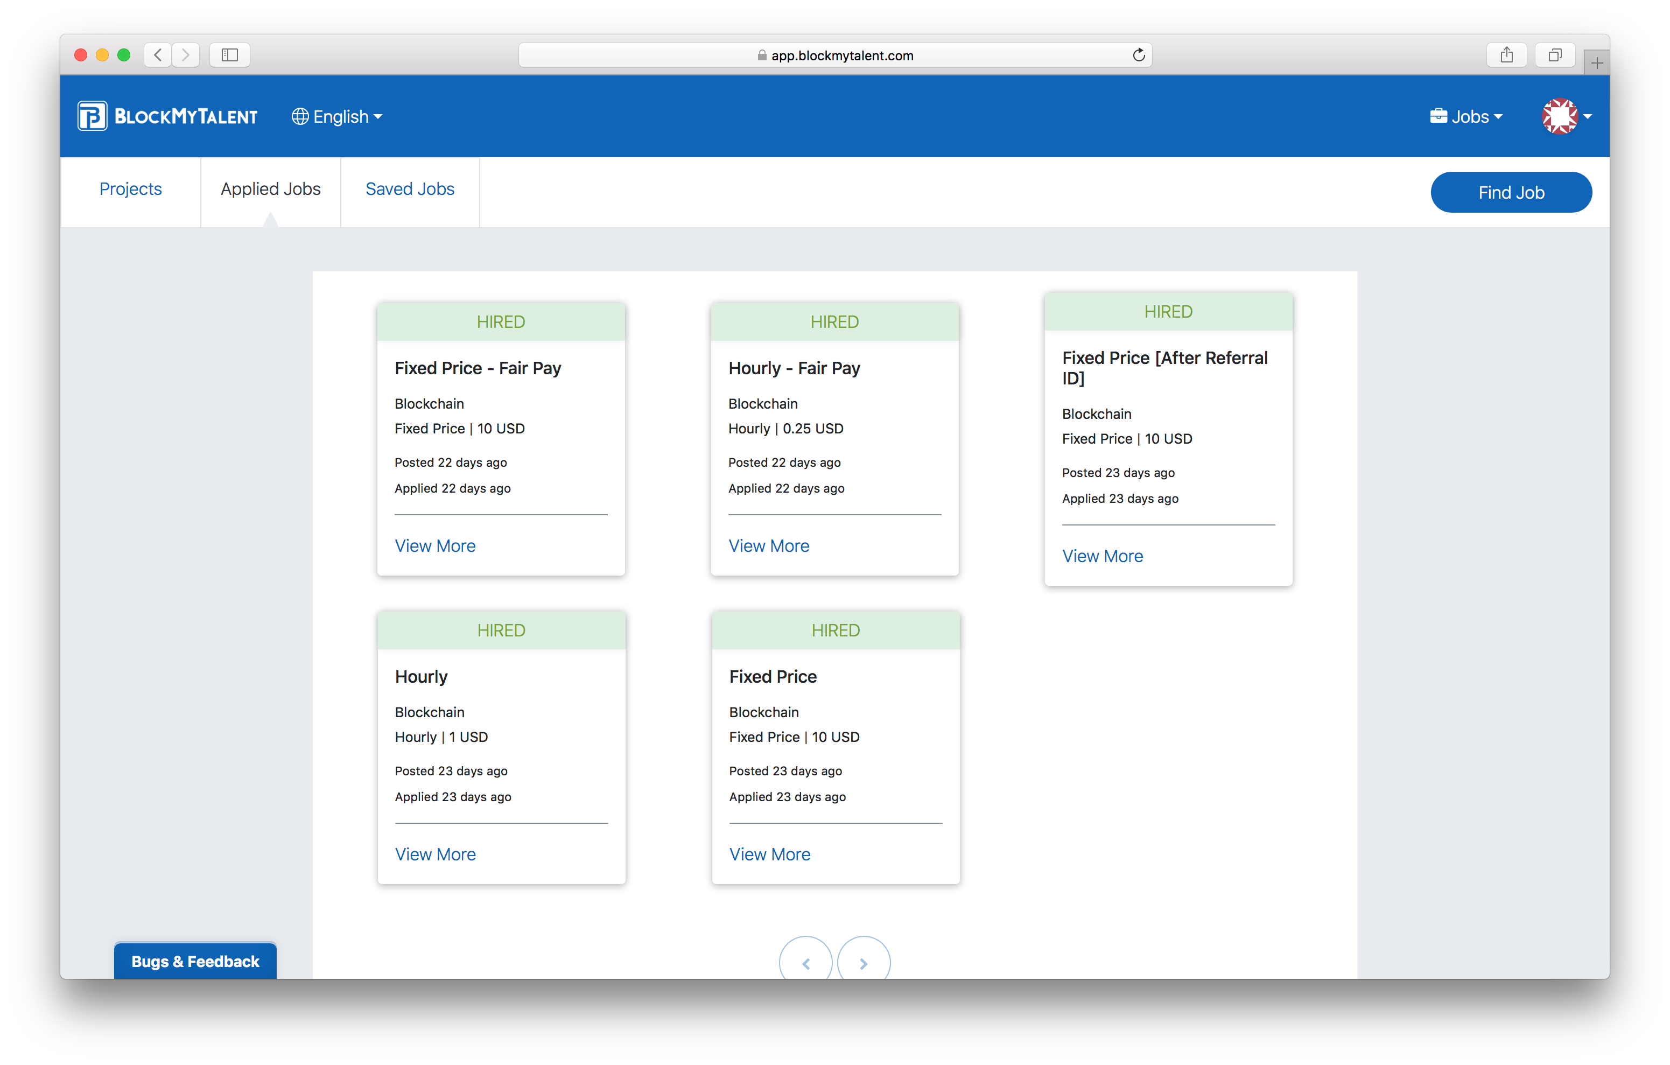Switch to the Projects tab
This screenshot has width=1670, height=1065.
(x=130, y=188)
